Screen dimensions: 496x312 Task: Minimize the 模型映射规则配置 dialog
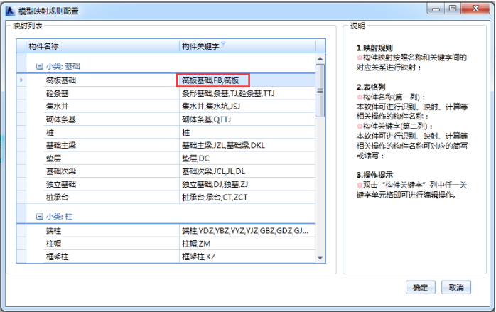pyautogui.click(x=436, y=9)
